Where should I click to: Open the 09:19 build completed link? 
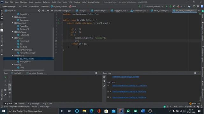tap(129, 97)
